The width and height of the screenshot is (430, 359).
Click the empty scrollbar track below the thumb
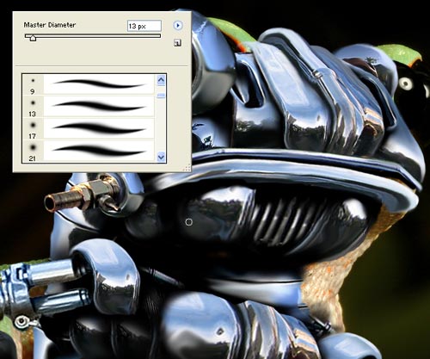(x=161, y=125)
